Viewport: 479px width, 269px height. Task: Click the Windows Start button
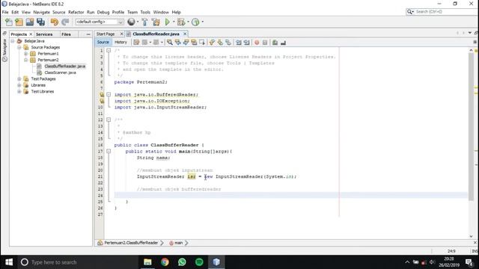pyautogui.click(x=9, y=262)
